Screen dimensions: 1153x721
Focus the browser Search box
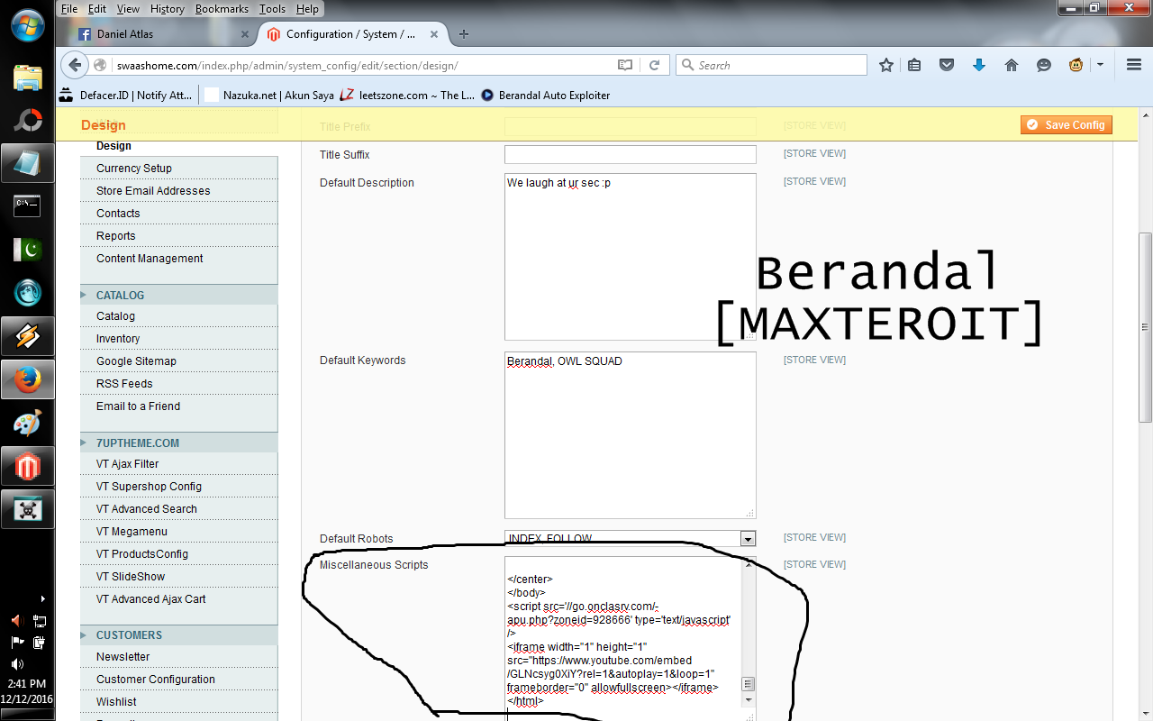pos(771,65)
